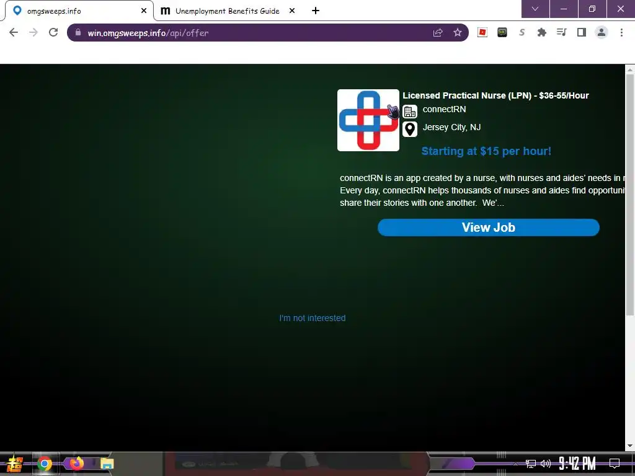
Task: Click the page vertical scrollbar thumb
Action: 630,194
